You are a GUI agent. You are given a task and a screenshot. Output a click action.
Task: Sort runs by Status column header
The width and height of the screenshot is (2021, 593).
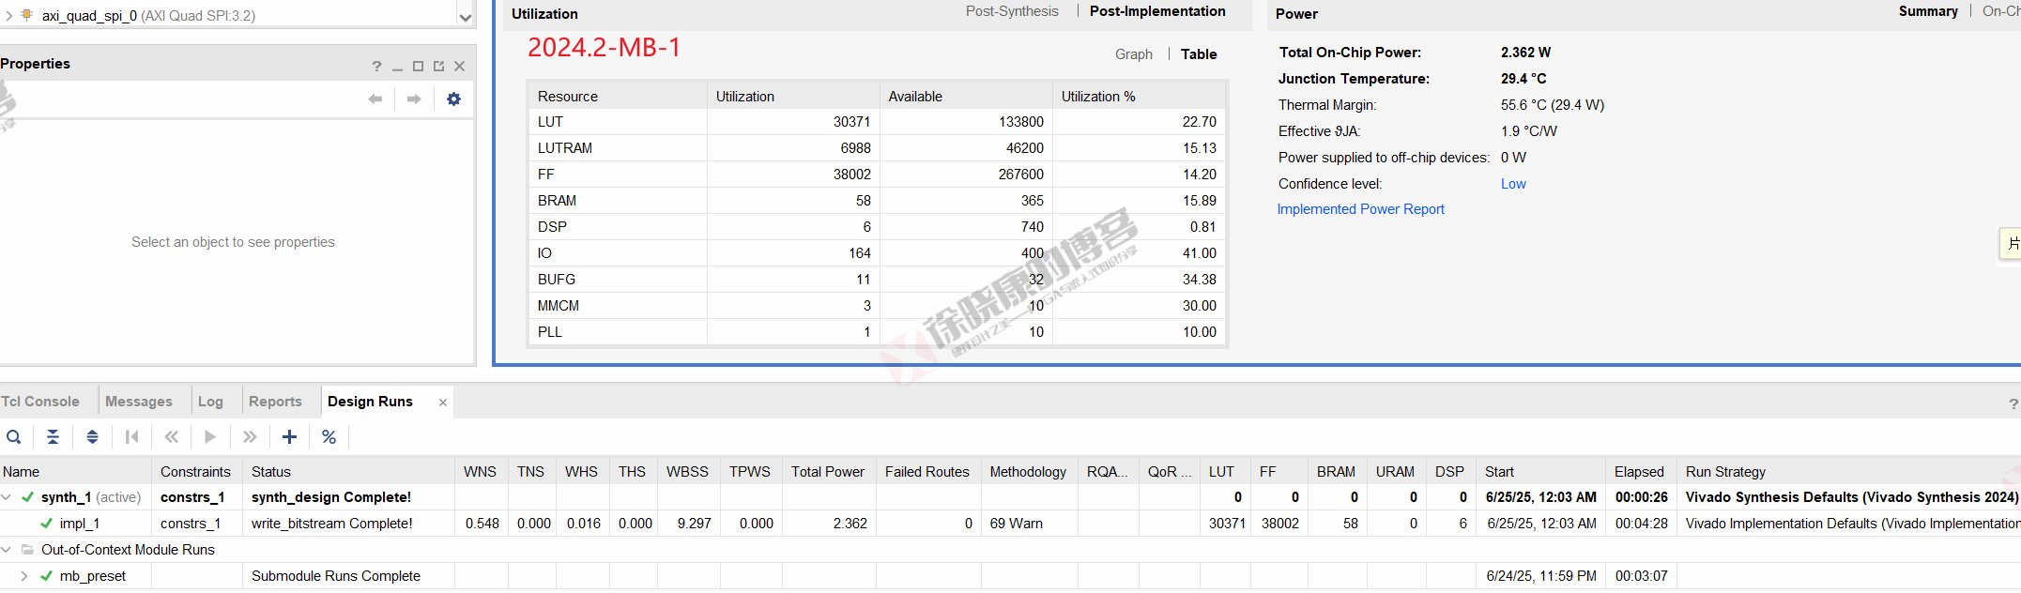[348, 472]
